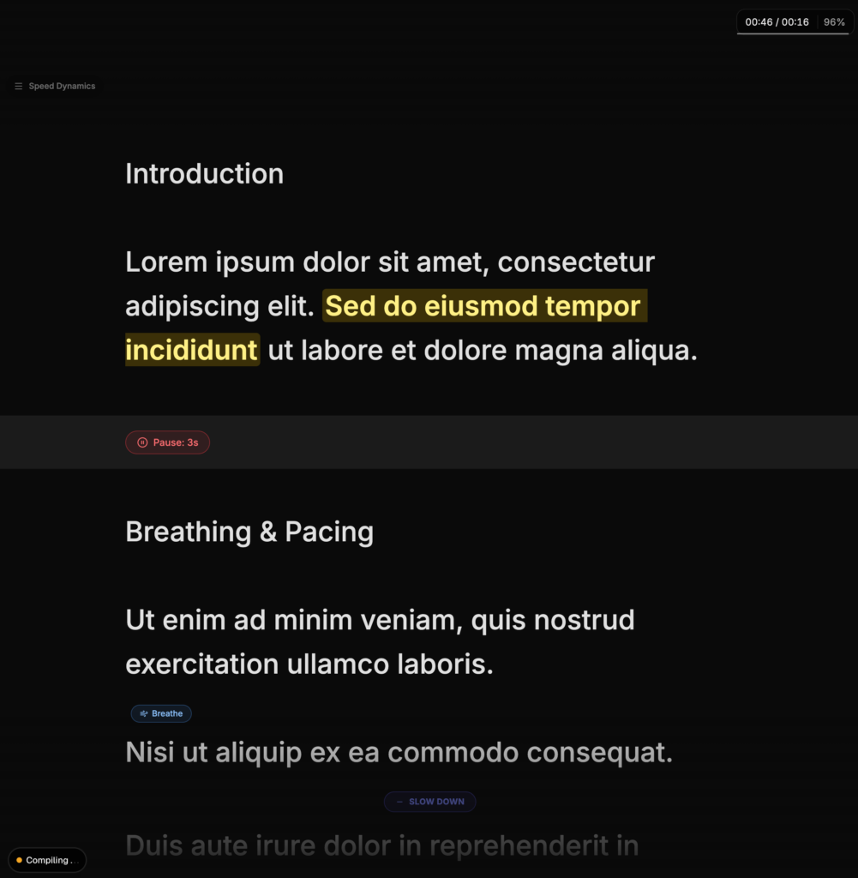Screen dimensions: 858x878
Task: Click the "Pause: 3s" marker label
Action: [x=176, y=442]
